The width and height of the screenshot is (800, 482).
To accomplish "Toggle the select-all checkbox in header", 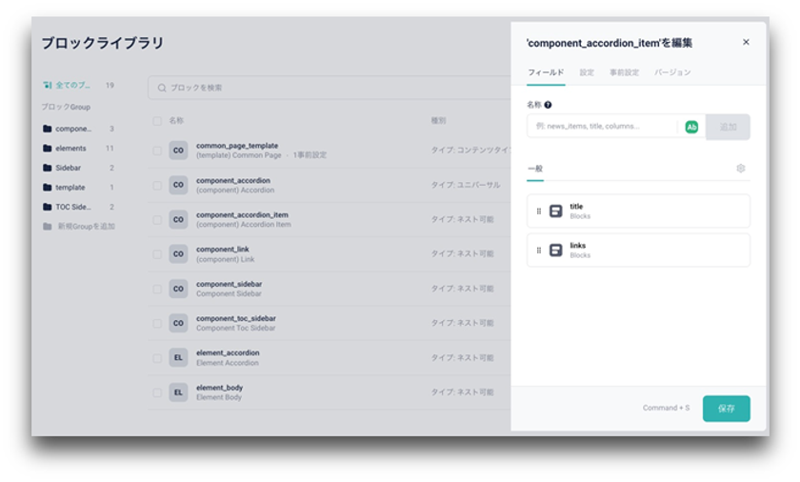I will pos(157,121).
